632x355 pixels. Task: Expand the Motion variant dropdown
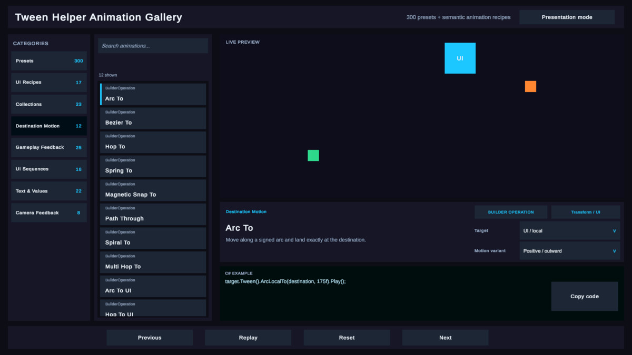(x=569, y=251)
